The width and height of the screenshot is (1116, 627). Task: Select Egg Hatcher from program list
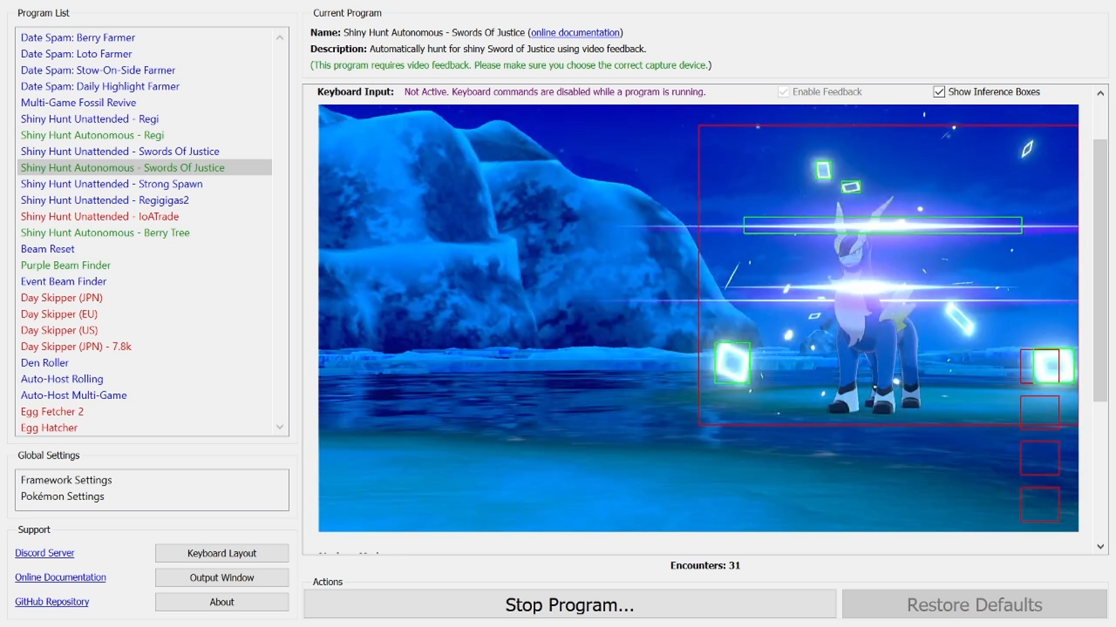[49, 427]
